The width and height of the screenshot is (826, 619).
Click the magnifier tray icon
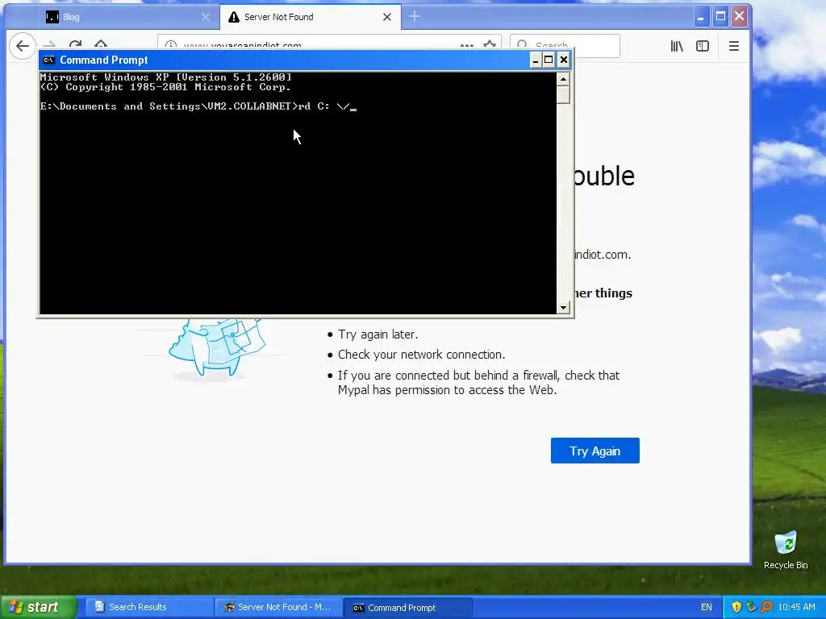(766, 607)
